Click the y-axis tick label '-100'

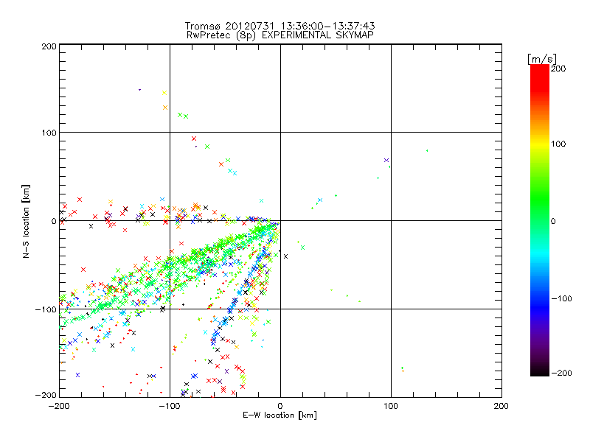[x=46, y=309]
